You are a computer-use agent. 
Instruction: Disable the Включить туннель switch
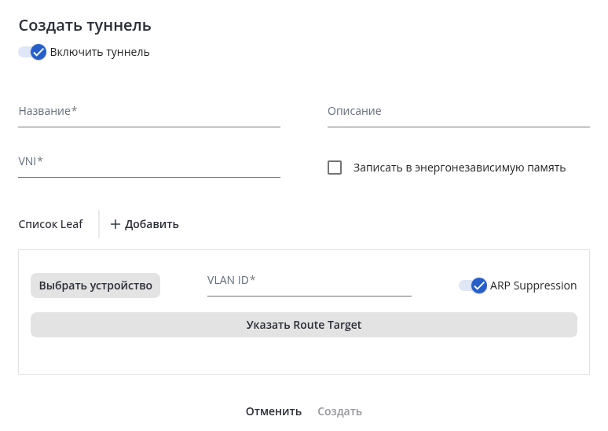click(32, 52)
